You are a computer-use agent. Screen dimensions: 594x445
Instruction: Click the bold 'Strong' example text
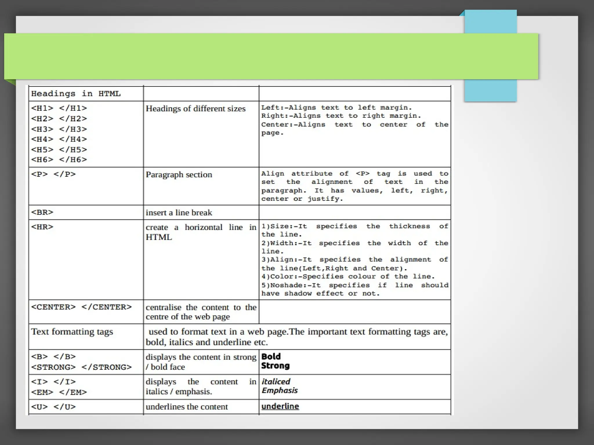click(275, 366)
